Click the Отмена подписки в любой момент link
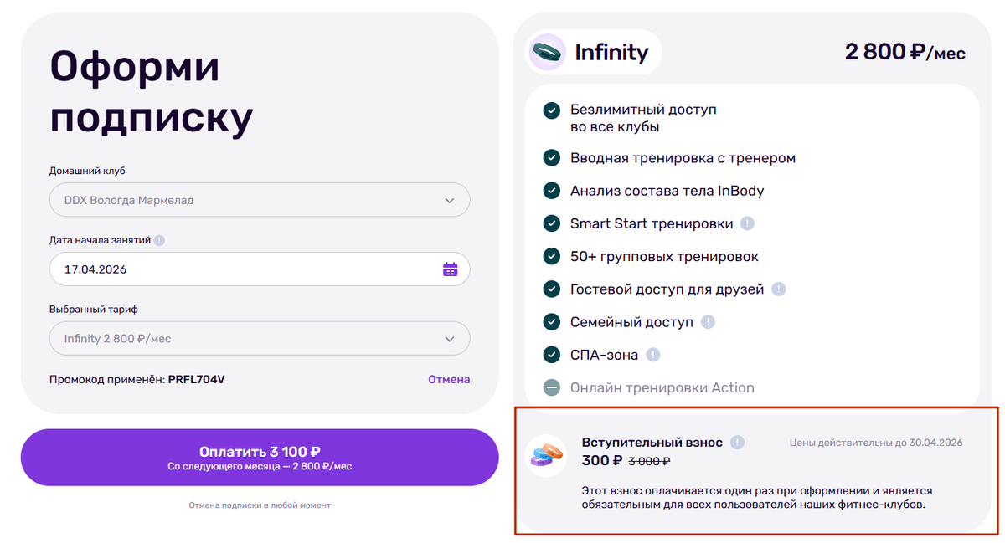This screenshot has height=543, width=1005. (x=260, y=505)
